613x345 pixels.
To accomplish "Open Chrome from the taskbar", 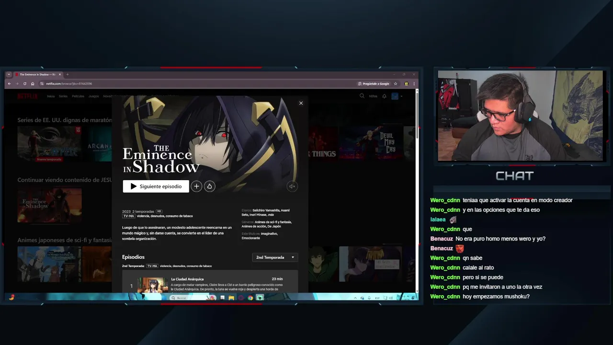I will (x=250, y=298).
